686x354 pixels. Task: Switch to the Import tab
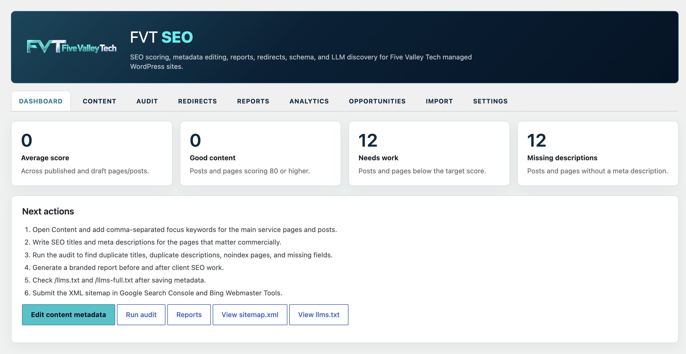click(x=439, y=101)
